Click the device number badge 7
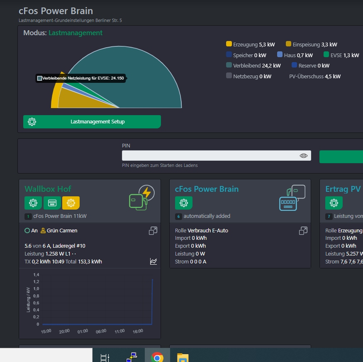363x362 pixels. 329,216
